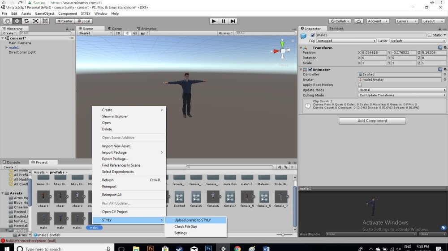448x251 pixels.
Task: Collapse the Transform component foldout
Action: 301,48
